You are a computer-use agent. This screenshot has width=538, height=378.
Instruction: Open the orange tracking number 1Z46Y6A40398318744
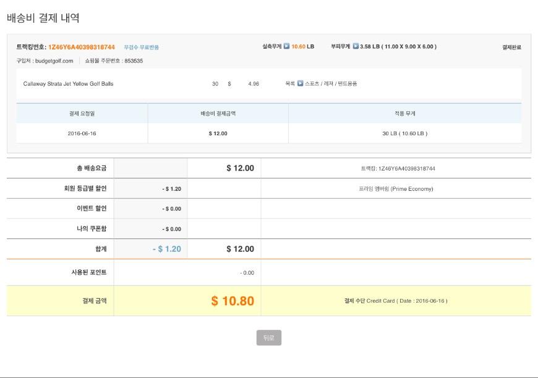(x=81, y=47)
